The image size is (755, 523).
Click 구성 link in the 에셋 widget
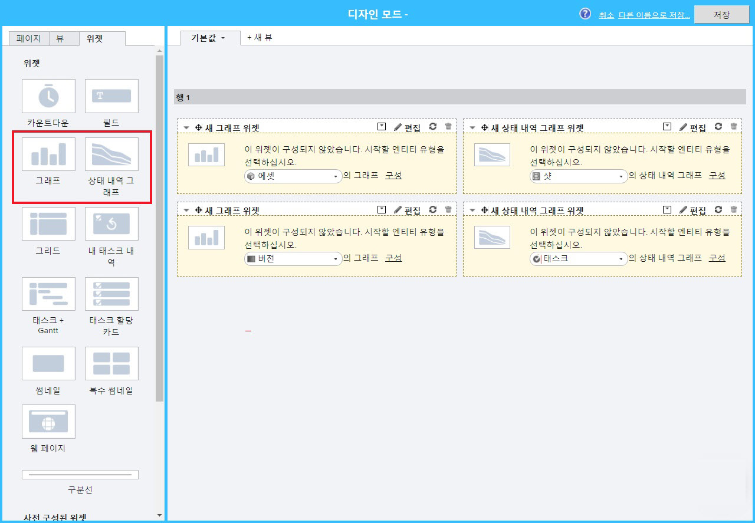tap(393, 175)
